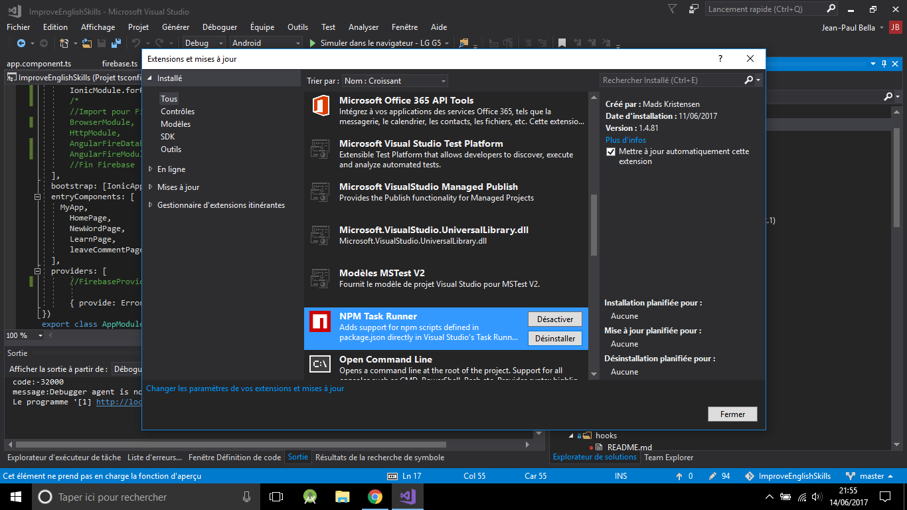907x510 pixels.
Task: Click the Save All toolbar icon
Action: coord(116,43)
